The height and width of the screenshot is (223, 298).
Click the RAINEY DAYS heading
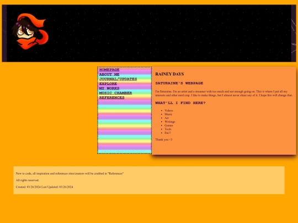169,74
